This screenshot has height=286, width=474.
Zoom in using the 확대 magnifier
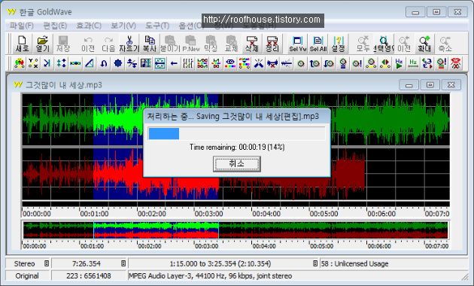[424, 44]
